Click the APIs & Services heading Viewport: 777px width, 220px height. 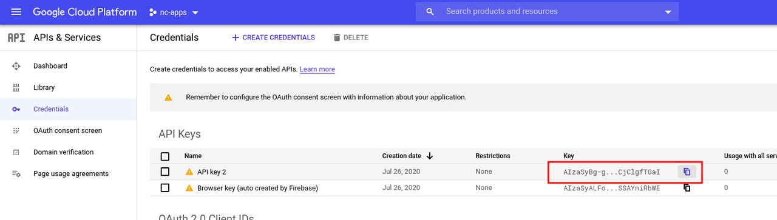67,38
